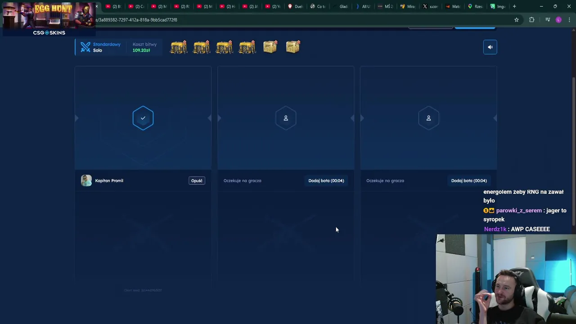Switch to the Gladi tab
Image resolution: width=576 pixels, height=324 pixels.
pos(341,6)
